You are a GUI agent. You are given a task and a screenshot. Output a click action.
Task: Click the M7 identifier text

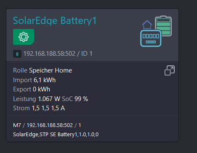[x=17, y=125]
